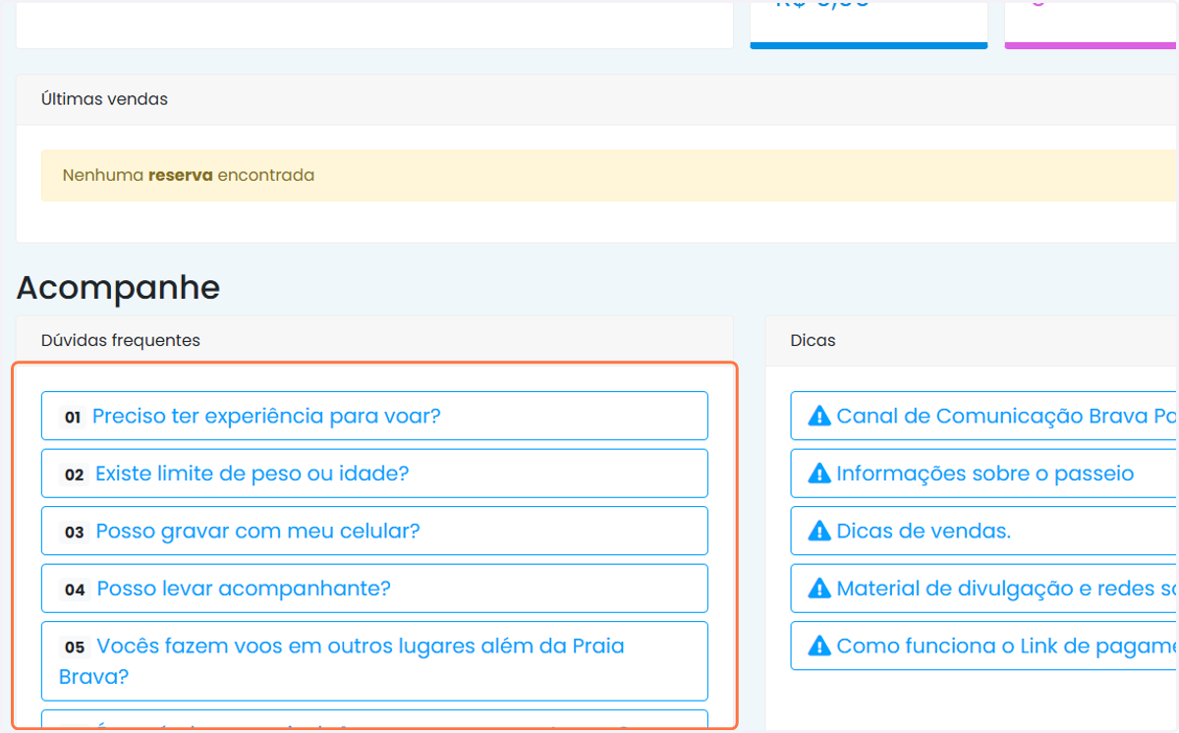
Task: Select the 'Dicas de vendas.' tip
Action: [x=984, y=531]
